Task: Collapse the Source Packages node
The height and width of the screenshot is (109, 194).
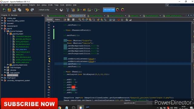Action: coord(5,31)
